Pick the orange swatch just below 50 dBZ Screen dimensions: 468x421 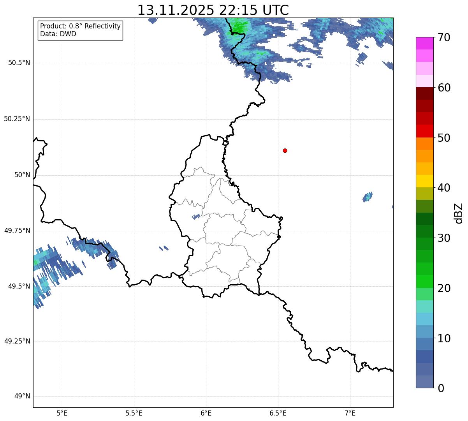425,144
